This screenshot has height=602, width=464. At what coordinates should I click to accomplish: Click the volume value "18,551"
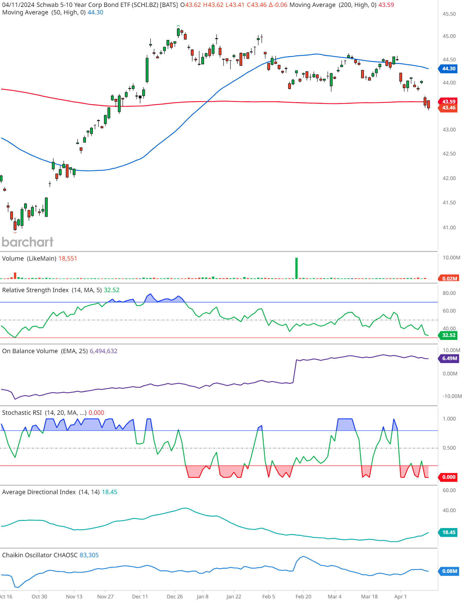pos(68,258)
